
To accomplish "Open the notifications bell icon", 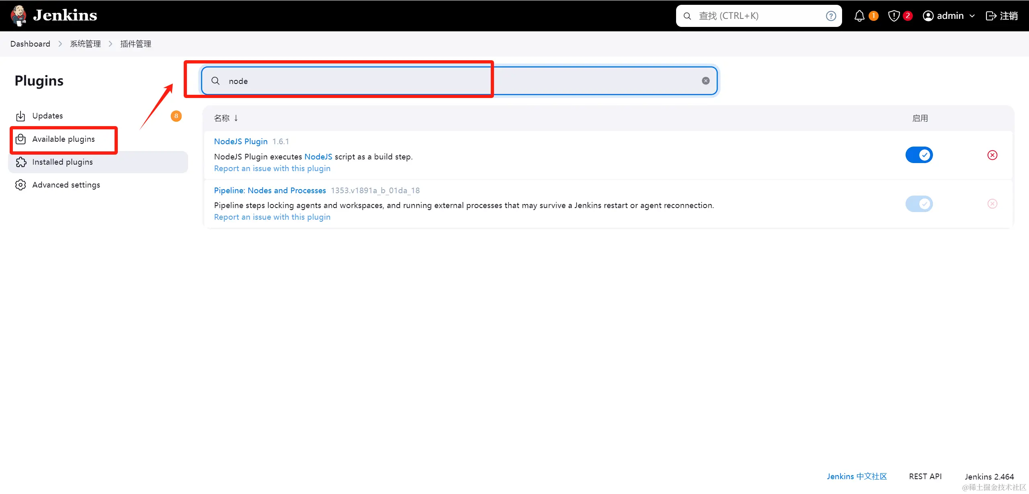I will (859, 16).
